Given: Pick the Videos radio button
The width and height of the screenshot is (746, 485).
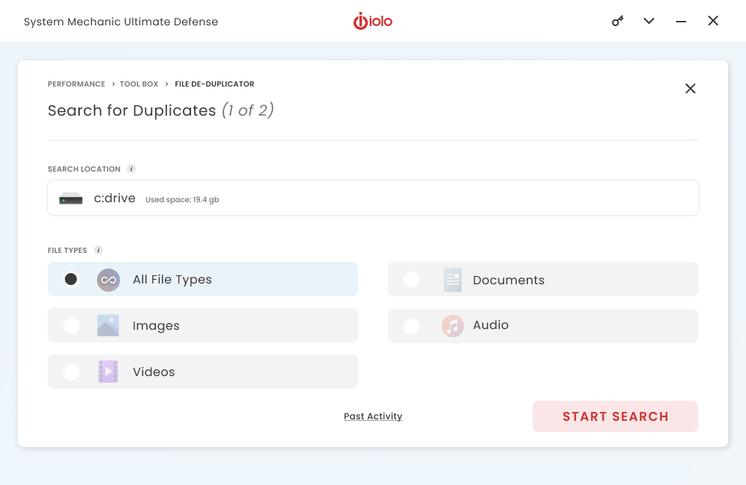Looking at the screenshot, I should point(71,372).
